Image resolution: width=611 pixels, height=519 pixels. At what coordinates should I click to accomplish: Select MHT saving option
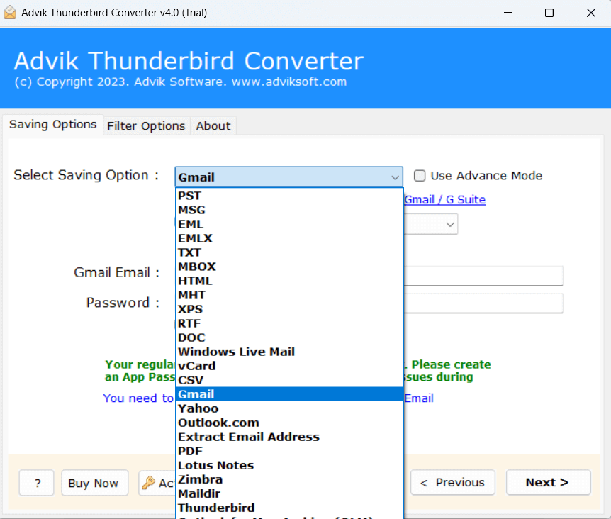tap(289, 295)
